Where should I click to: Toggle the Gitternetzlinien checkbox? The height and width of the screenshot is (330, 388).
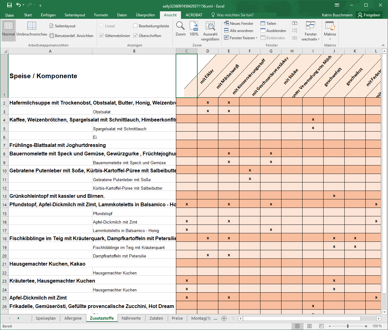pyautogui.click(x=101, y=35)
